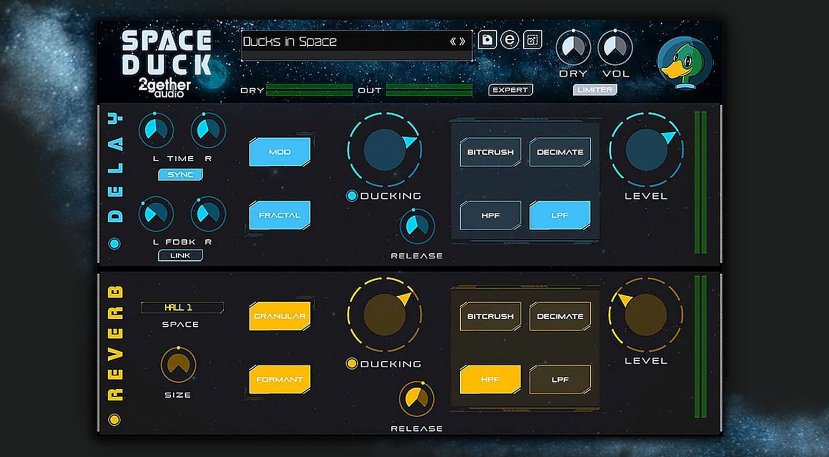Image resolution: width=829 pixels, height=457 pixels.
Task: Click the reverb RELEASE knob
Action: coord(417,399)
